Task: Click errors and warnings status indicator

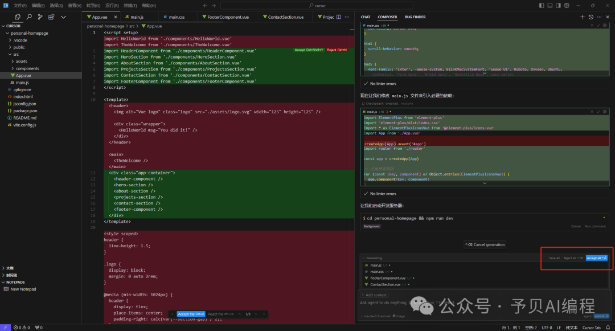Action: pyautogui.click(x=22, y=328)
